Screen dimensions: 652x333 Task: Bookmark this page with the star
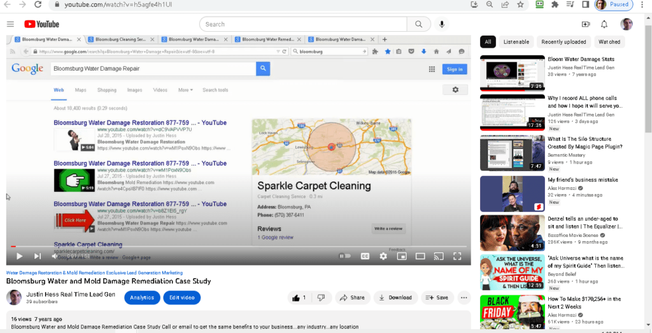tap(520, 4)
